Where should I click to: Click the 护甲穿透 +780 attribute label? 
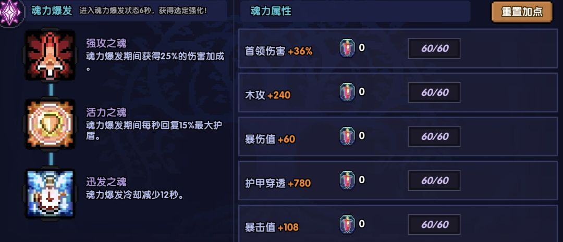click(277, 183)
